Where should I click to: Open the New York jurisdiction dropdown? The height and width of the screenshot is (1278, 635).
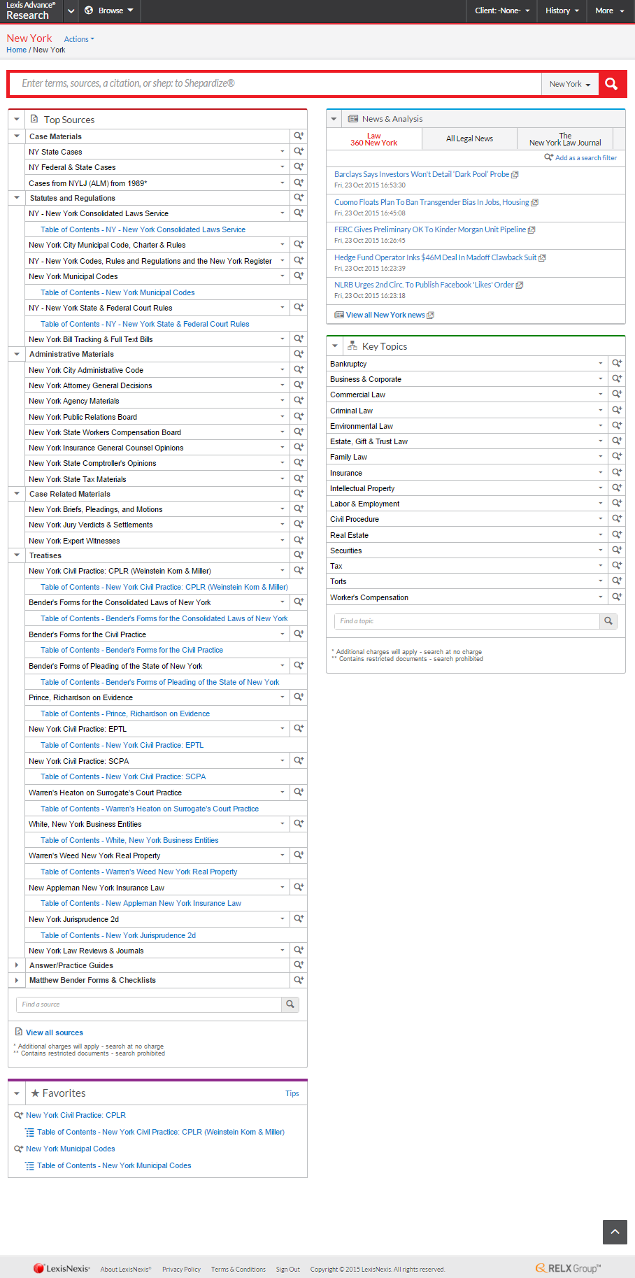[x=570, y=84]
